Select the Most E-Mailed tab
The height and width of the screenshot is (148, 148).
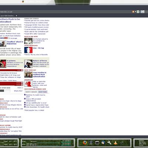(31, 92)
